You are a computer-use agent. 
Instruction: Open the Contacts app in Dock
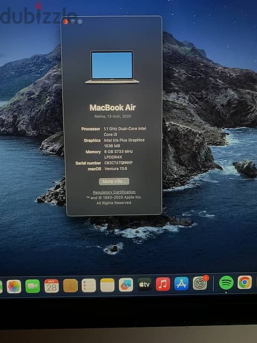70,286
